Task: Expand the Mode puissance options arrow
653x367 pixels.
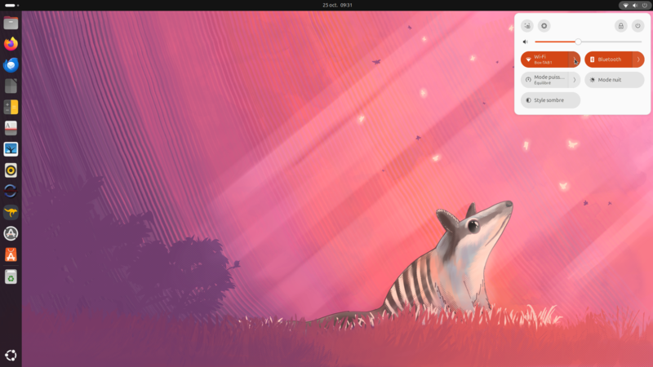Action: click(575, 80)
